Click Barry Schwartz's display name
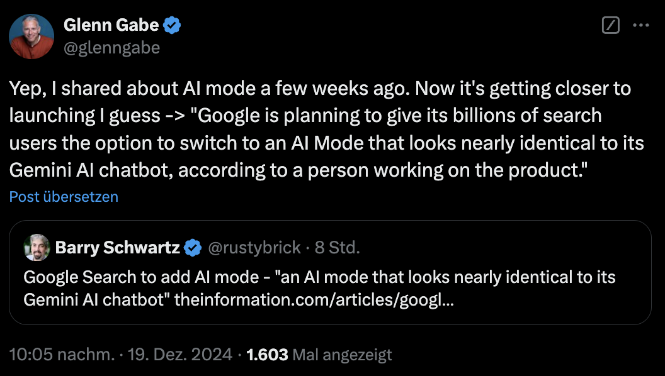 (x=117, y=247)
